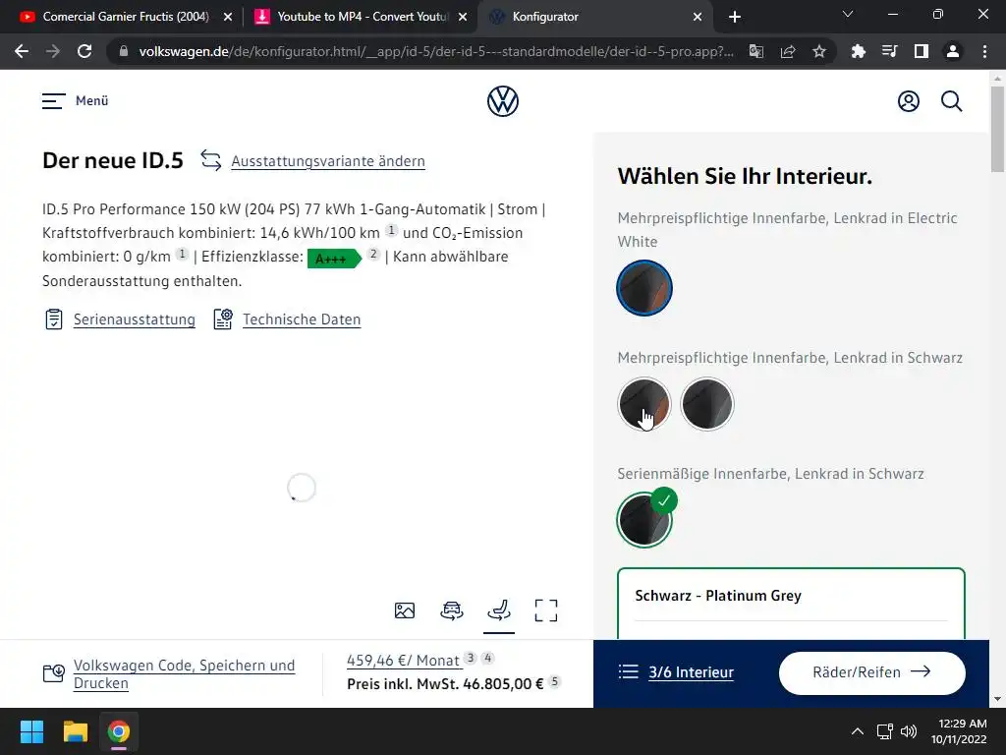Select the black-brown interior swatch under Lenkrad in Schwarz

click(644, 404)
